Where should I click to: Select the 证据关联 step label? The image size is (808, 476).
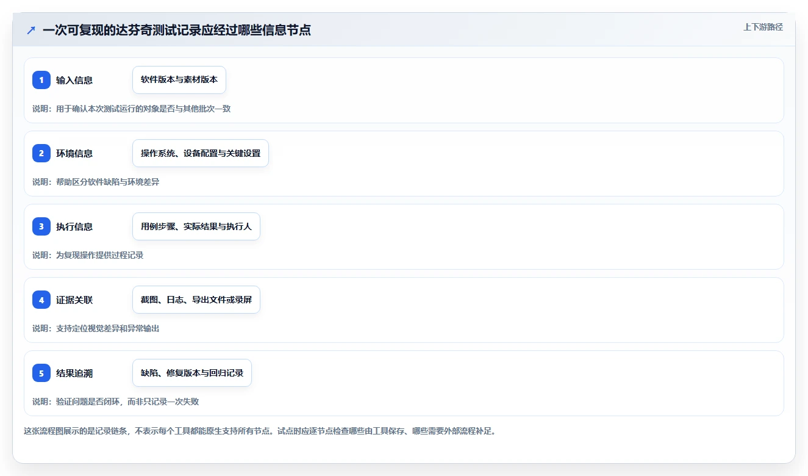pos(74,300)
